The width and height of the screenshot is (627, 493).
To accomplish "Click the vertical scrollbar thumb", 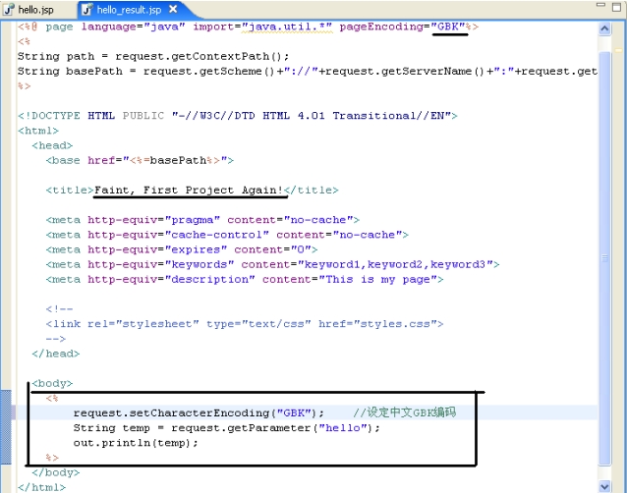I will coord(604,258).
